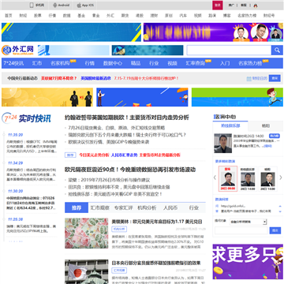Open the question-target dropdown in roadshow panel

(248, 222)
